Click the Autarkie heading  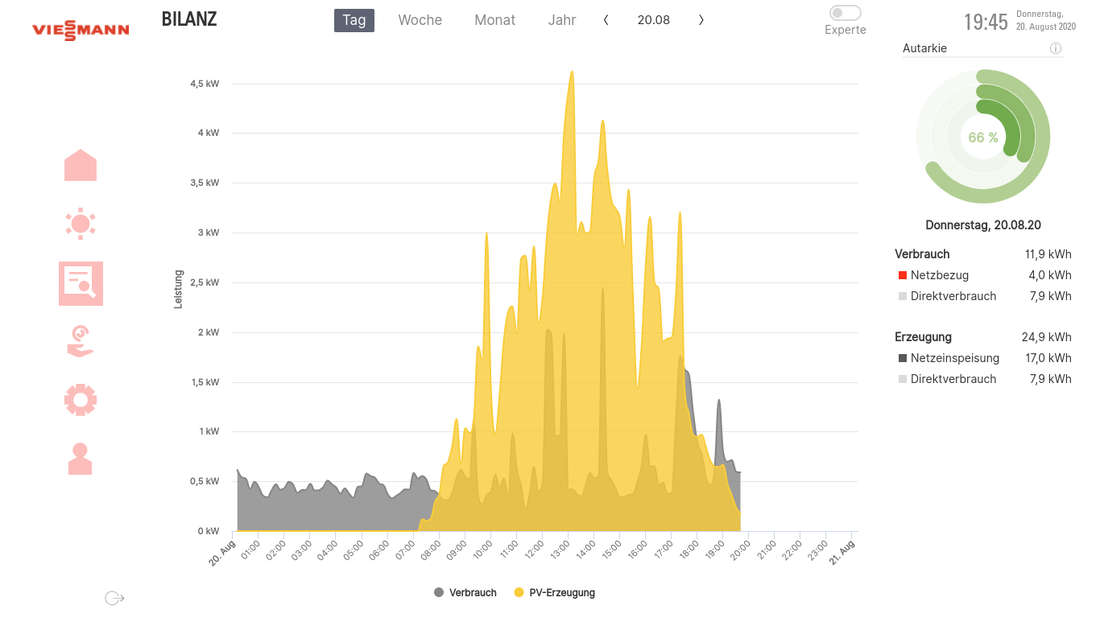point(924,48)
